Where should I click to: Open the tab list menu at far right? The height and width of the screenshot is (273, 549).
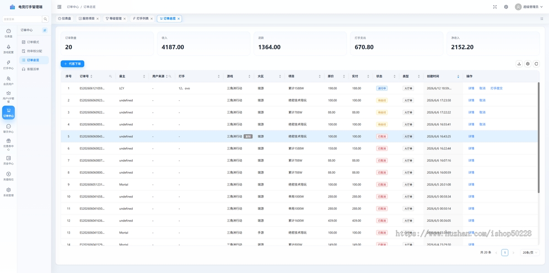(x=542, y=18)
